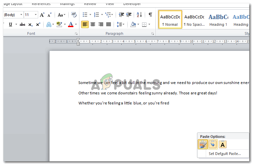Sort text with the A-Z icon
Screen dimensions: 253x165
click(x=139, y=15)
